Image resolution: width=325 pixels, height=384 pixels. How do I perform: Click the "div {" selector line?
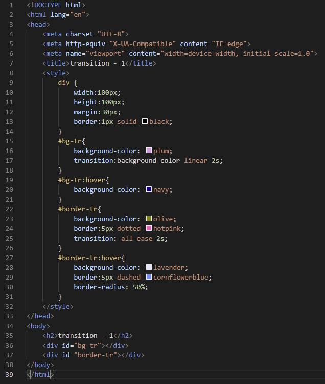(x=67, y=83)
